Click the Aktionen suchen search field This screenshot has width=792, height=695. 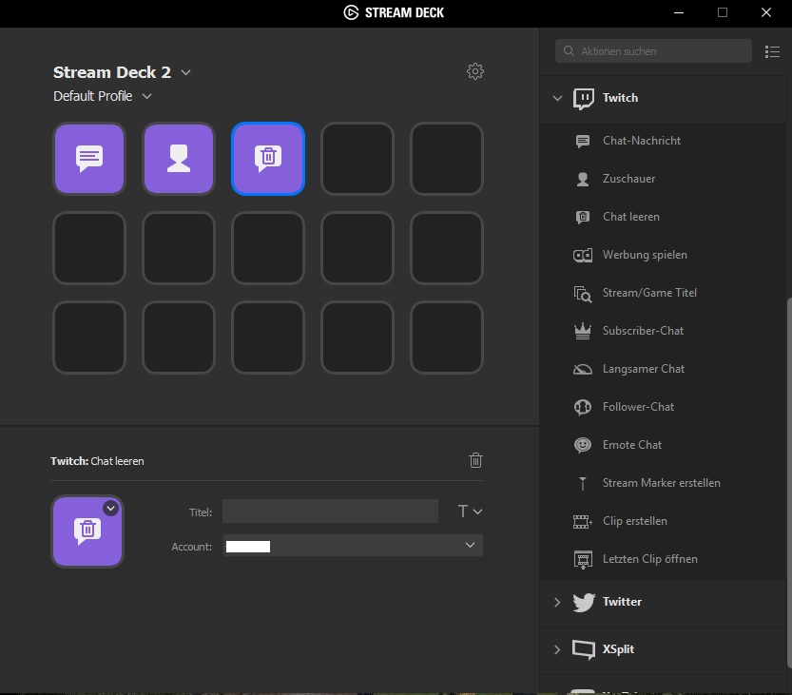653,51
